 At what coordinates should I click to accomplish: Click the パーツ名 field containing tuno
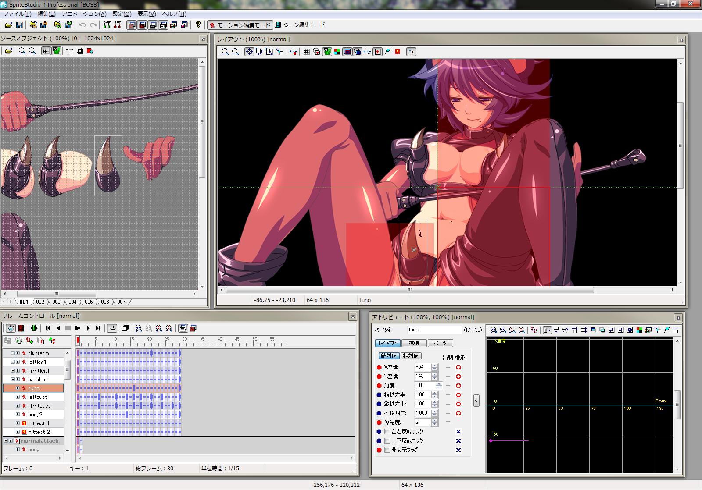[x=434, y=330]
